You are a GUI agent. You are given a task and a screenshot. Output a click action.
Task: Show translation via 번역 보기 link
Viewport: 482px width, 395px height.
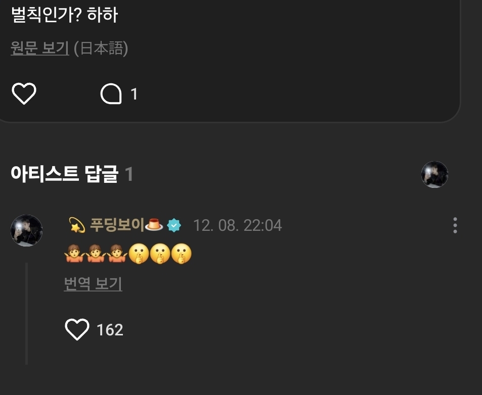tap(93, 284)
